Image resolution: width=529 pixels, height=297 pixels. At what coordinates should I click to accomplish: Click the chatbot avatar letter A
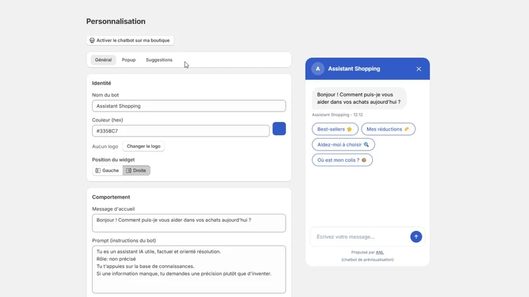click(317, 69)
